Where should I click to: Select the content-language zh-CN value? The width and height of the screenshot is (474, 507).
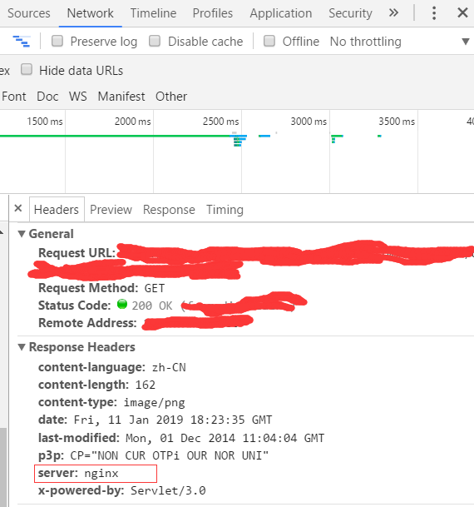click(169, 367)
